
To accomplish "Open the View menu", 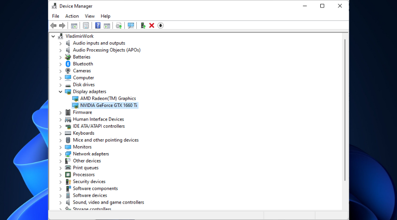I will click(90, 16).
